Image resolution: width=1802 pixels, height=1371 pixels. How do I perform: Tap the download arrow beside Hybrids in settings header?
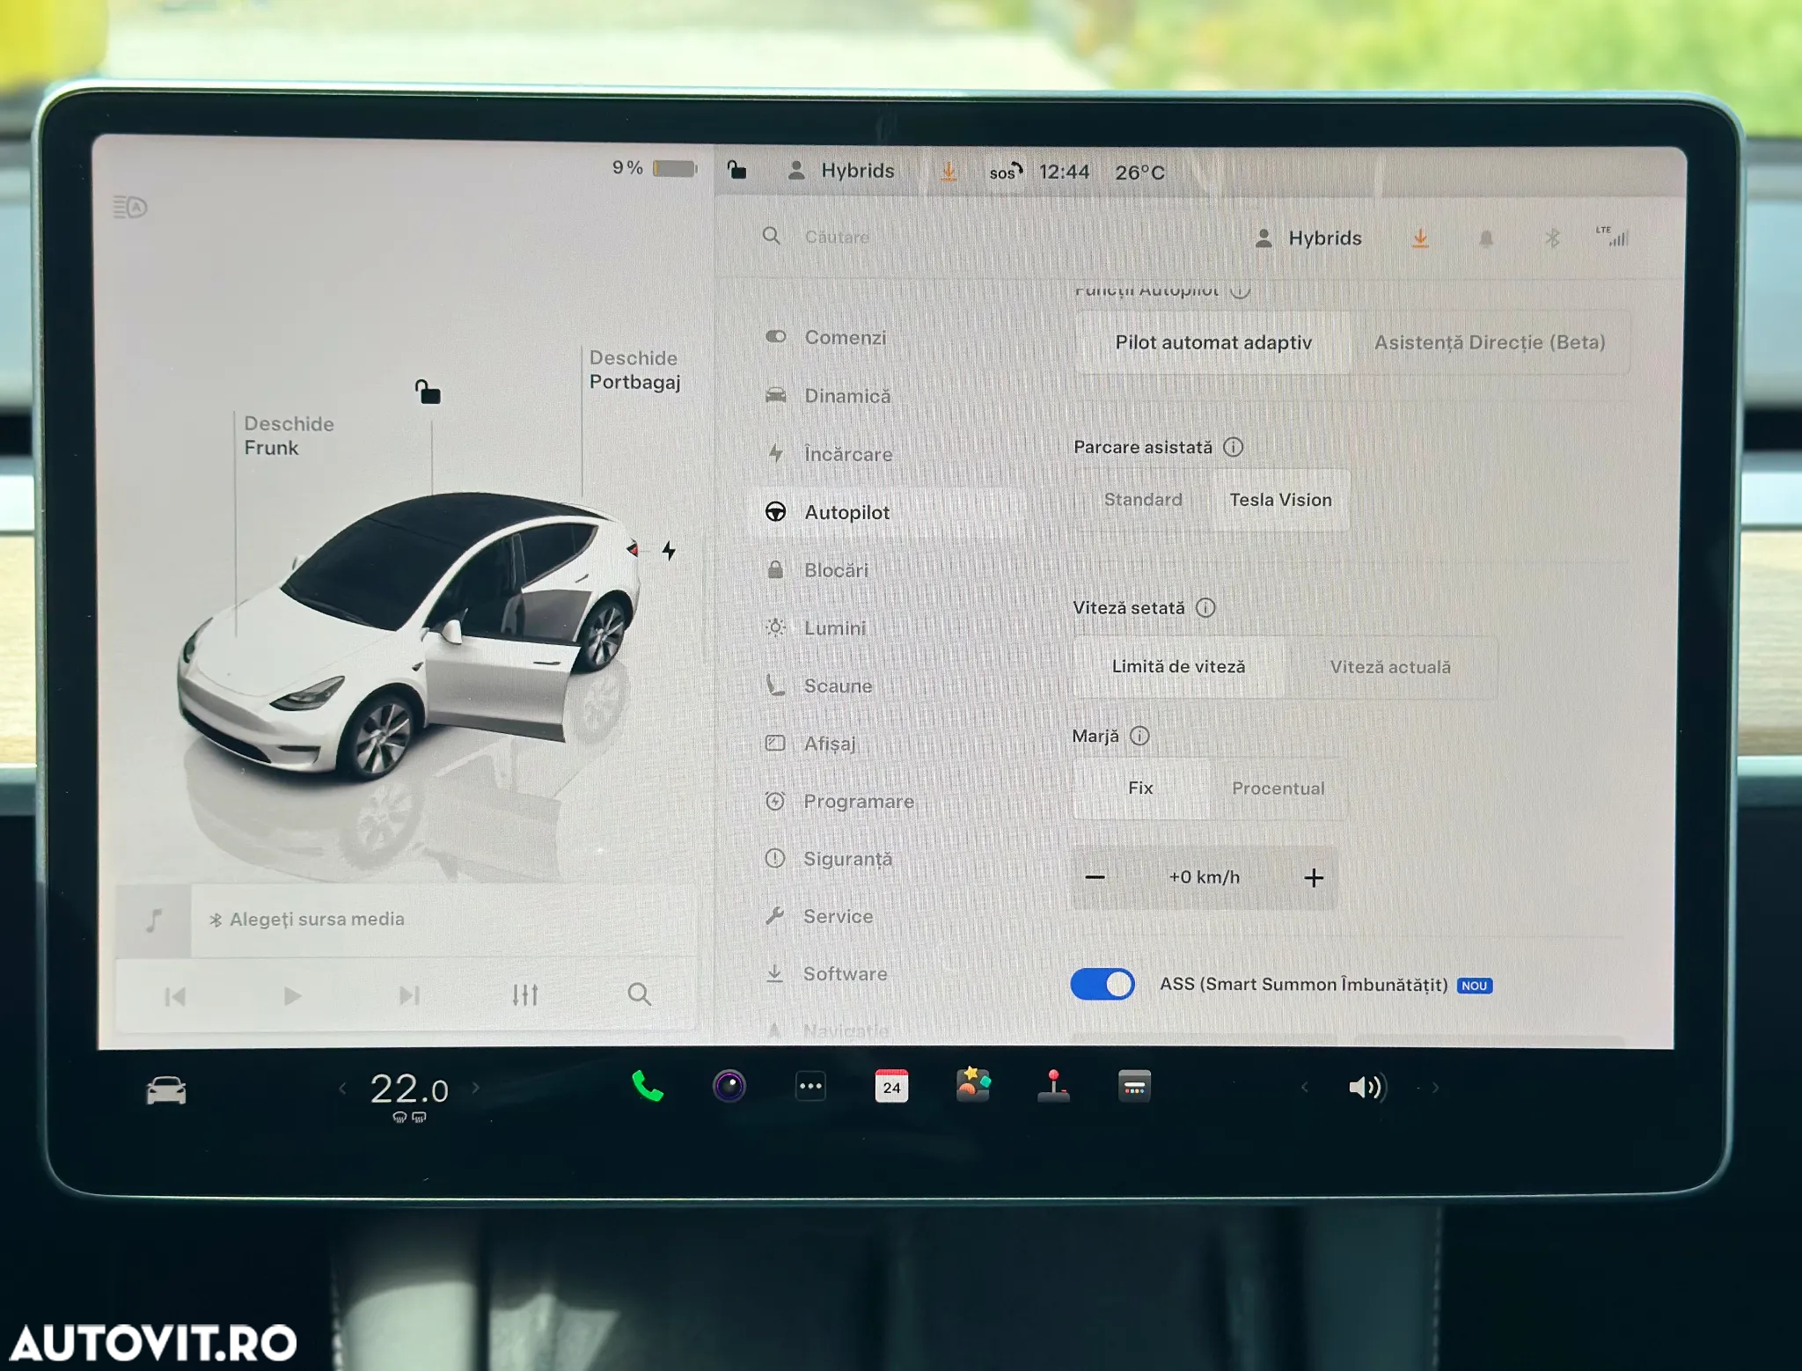point(1420,238)
